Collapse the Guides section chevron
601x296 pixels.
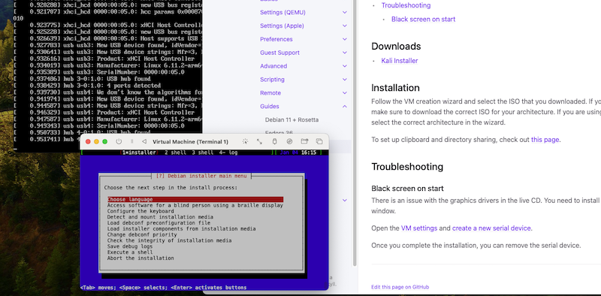click(345, 107)
